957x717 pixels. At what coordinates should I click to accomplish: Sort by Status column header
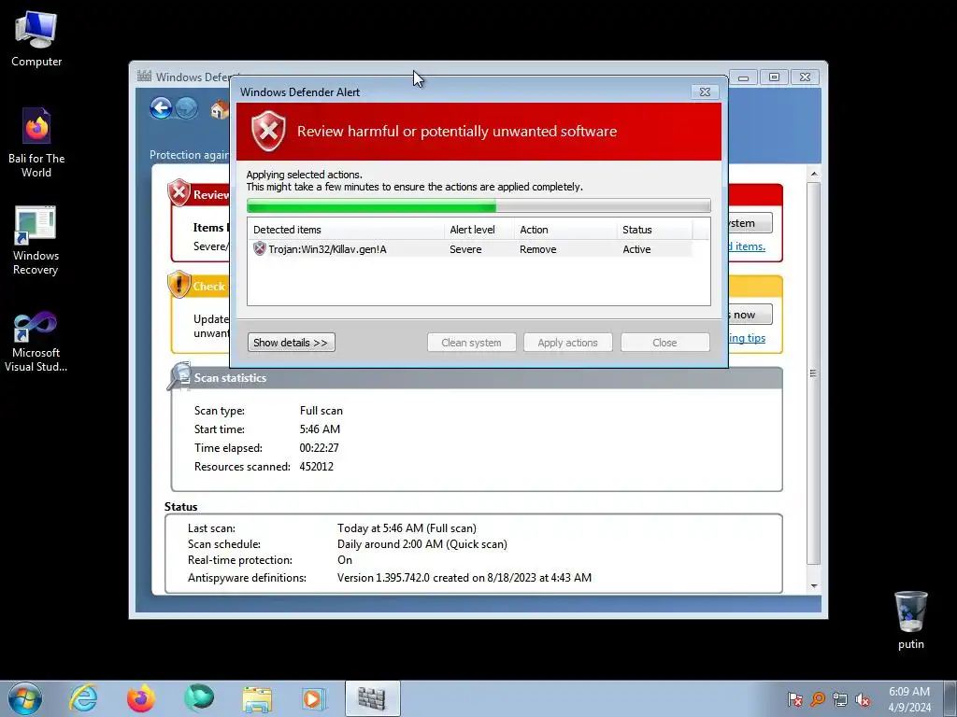coord(654,230)
